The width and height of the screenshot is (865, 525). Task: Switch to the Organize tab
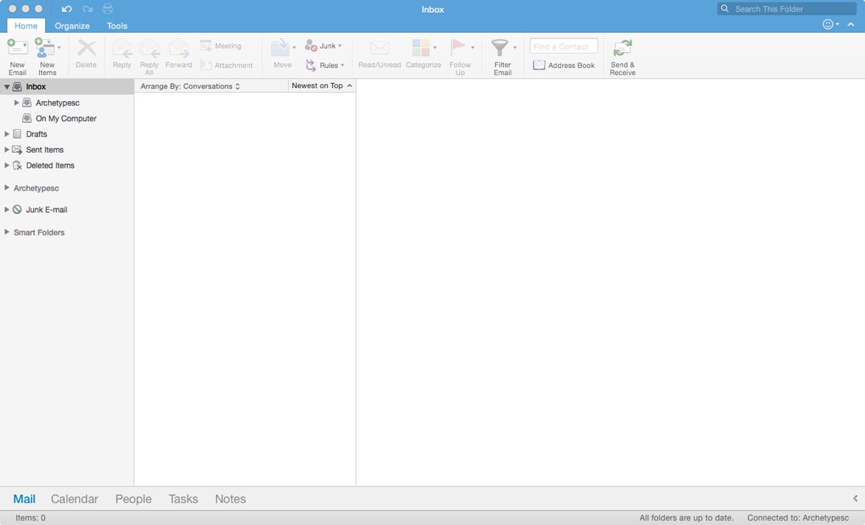click(72, 26)
